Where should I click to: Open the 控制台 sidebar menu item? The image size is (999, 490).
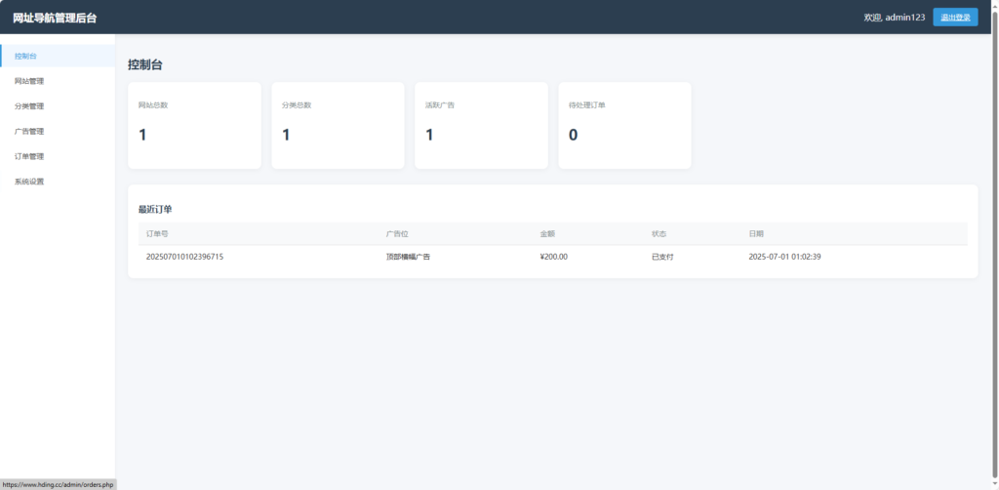(x=26, y=56)
